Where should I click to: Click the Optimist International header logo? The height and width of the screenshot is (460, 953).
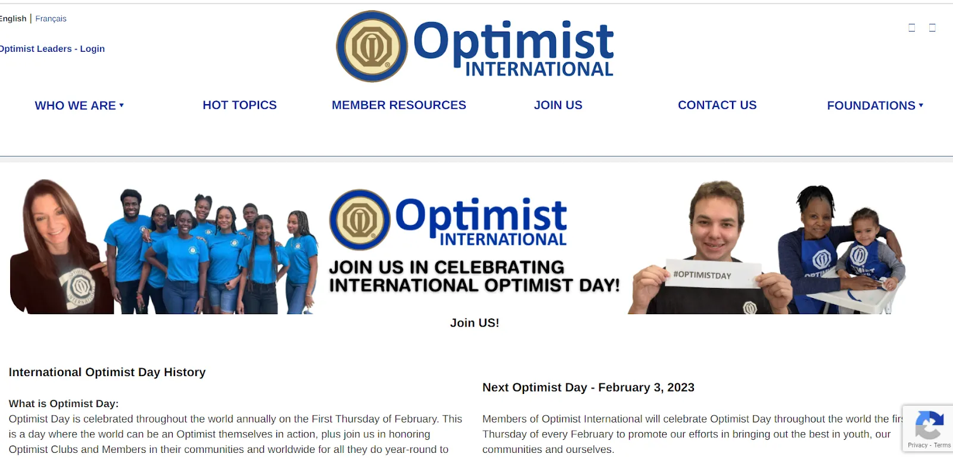(x=475, y=46)
